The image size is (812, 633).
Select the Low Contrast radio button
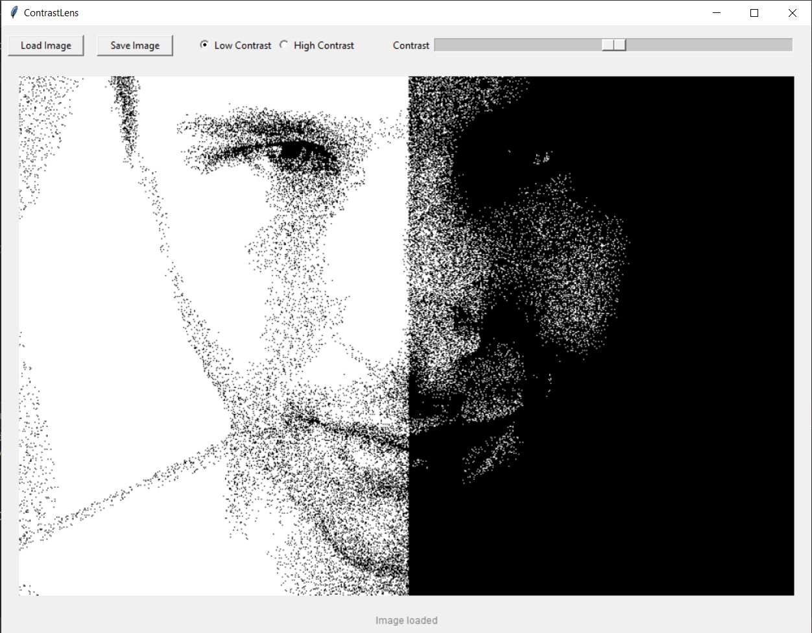(x=205, y=45)
